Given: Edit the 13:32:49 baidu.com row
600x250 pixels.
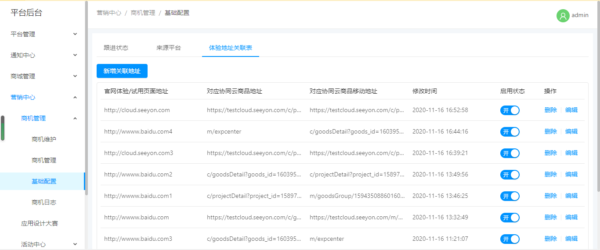Looking at the screenshot, I should (571, 217).
